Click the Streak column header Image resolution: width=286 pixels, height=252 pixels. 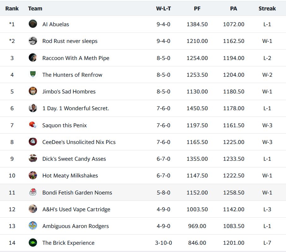click(267, 9)
